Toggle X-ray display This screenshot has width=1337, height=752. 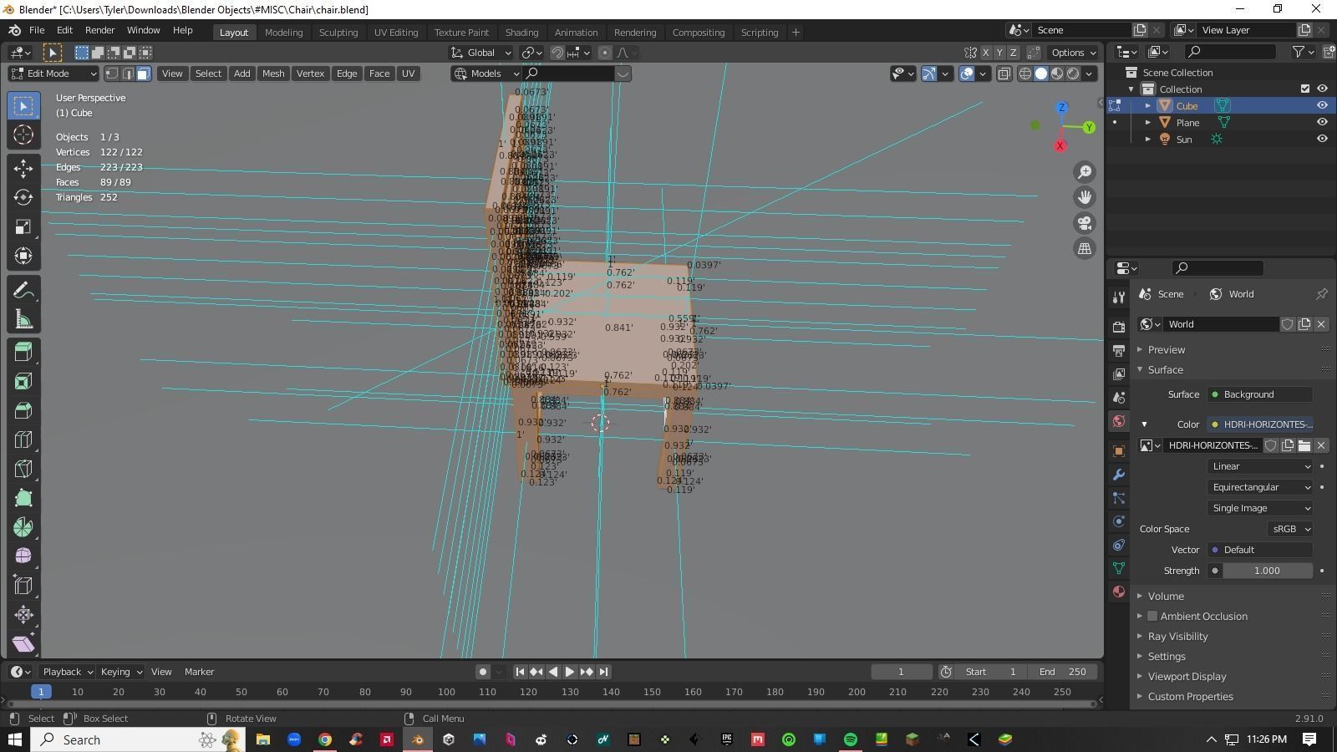coord(1004,74)
